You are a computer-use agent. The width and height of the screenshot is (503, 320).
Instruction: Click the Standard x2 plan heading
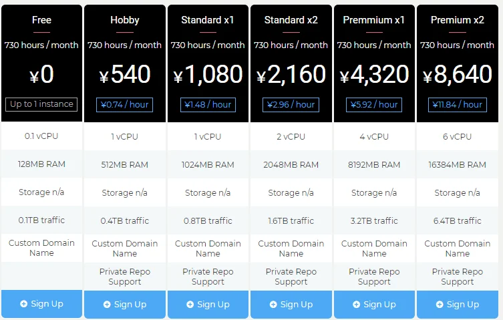(291, 20)
